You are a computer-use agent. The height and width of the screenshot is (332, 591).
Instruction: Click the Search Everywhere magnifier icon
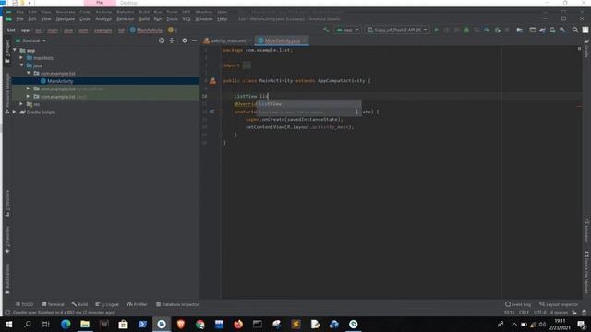[x=575, y=30]
